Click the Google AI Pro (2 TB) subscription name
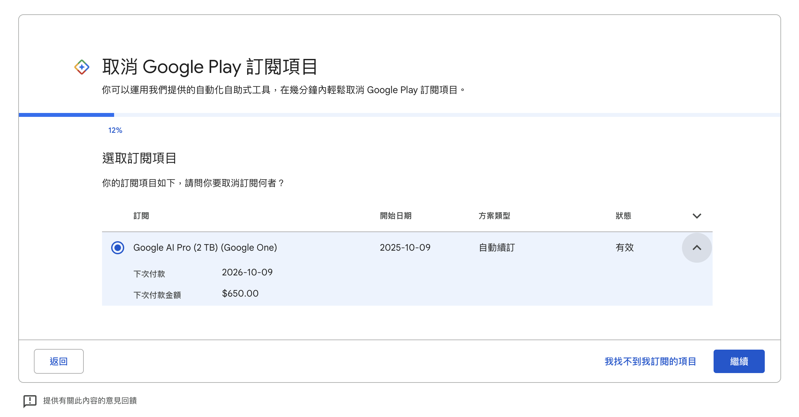 pyautogui.click(x=205, y=248)
